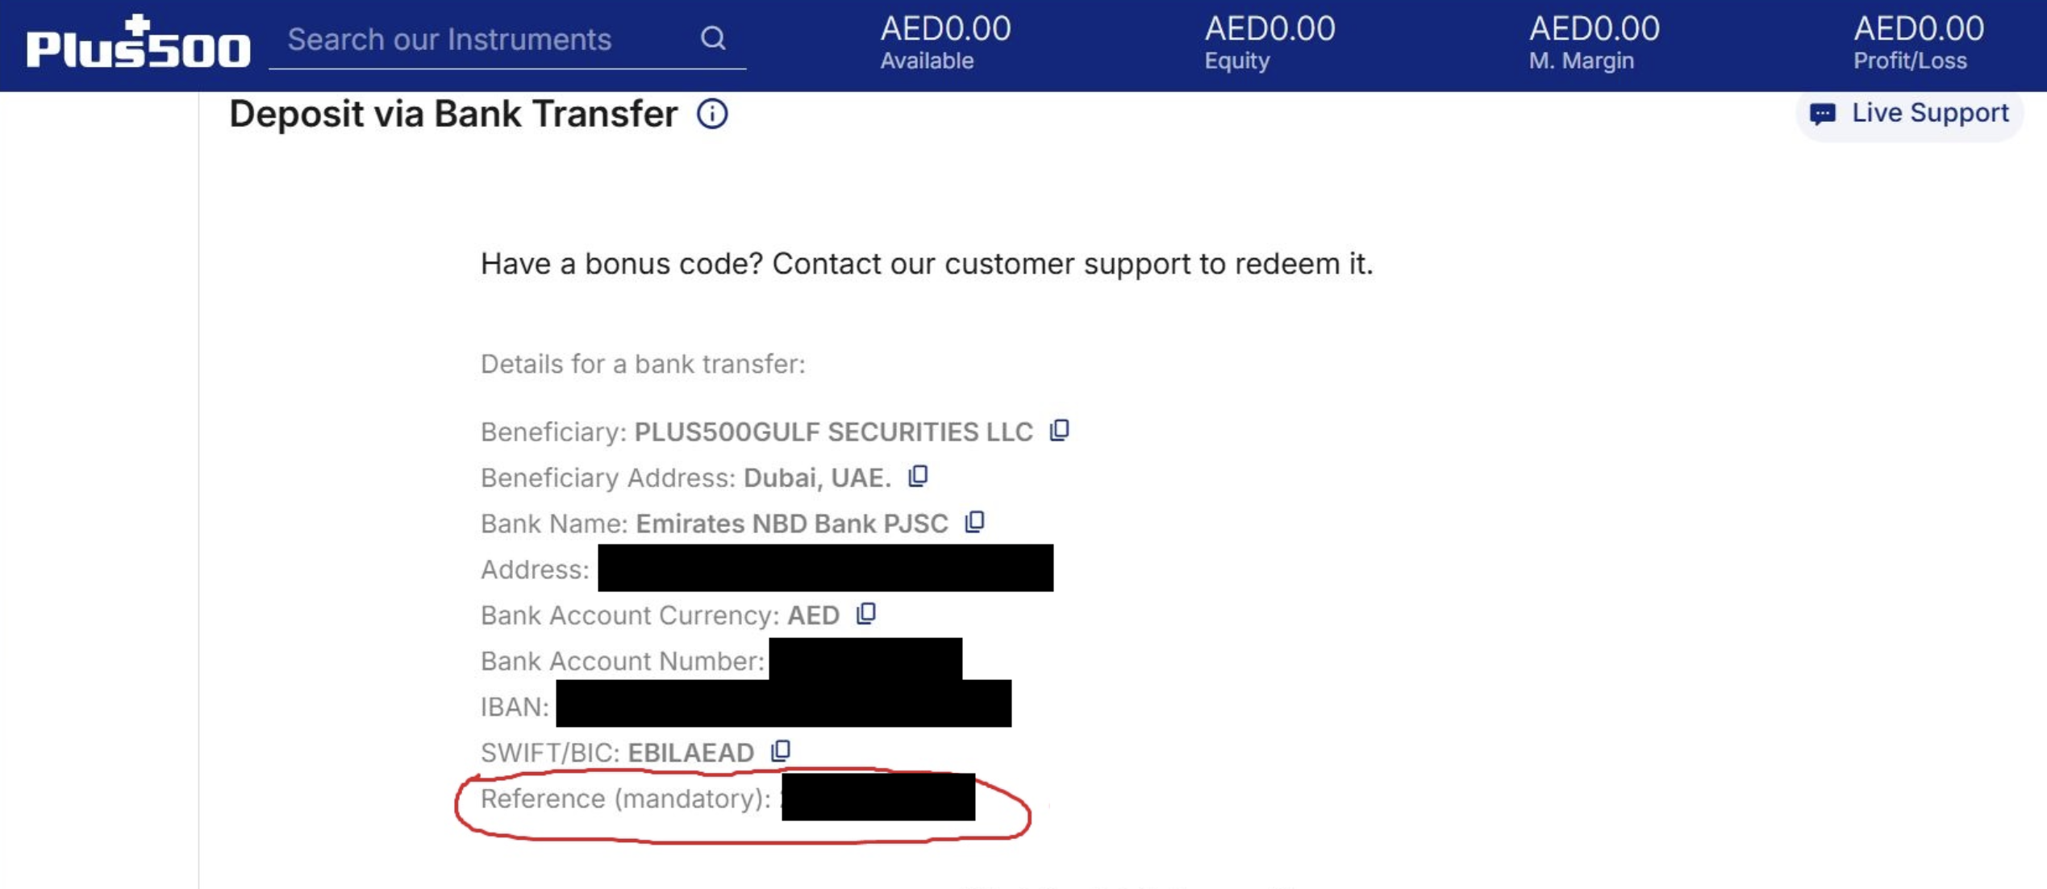Image resolution: width=2047 pixels, height=889 pixels.
Task: Click the EBILAEAD SWIFT code text
Action: pos(690,753)
